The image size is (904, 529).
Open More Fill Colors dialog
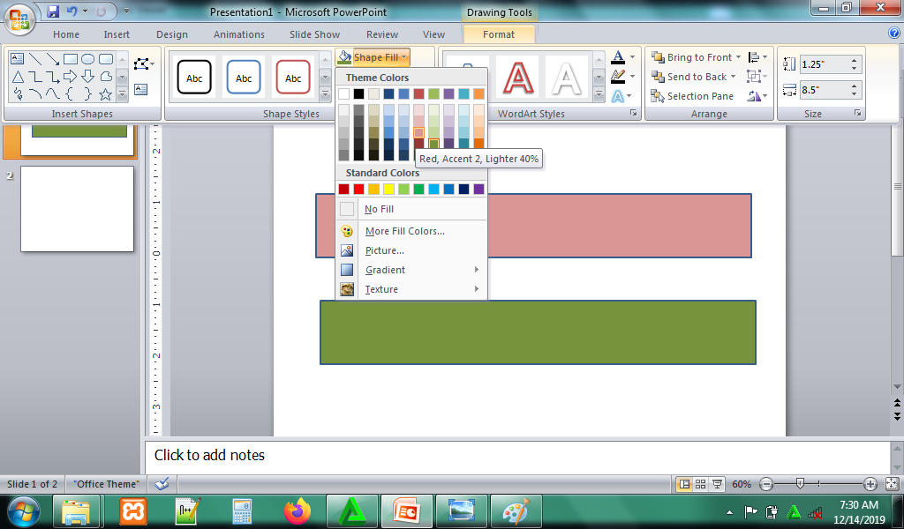pos(404,231)
